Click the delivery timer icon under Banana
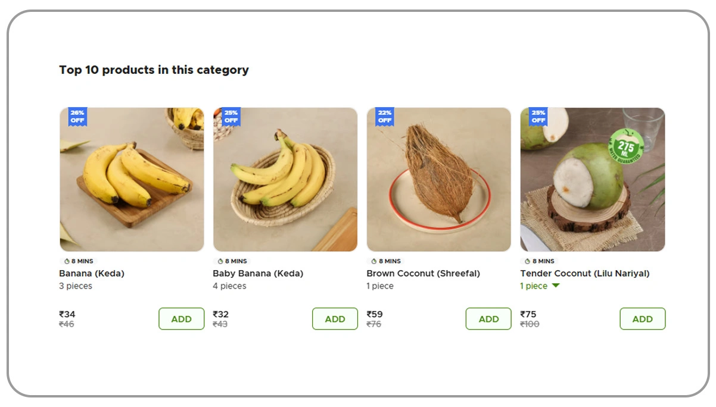The image size is (716, 407). pyautogui.click(x=66, y=261)
